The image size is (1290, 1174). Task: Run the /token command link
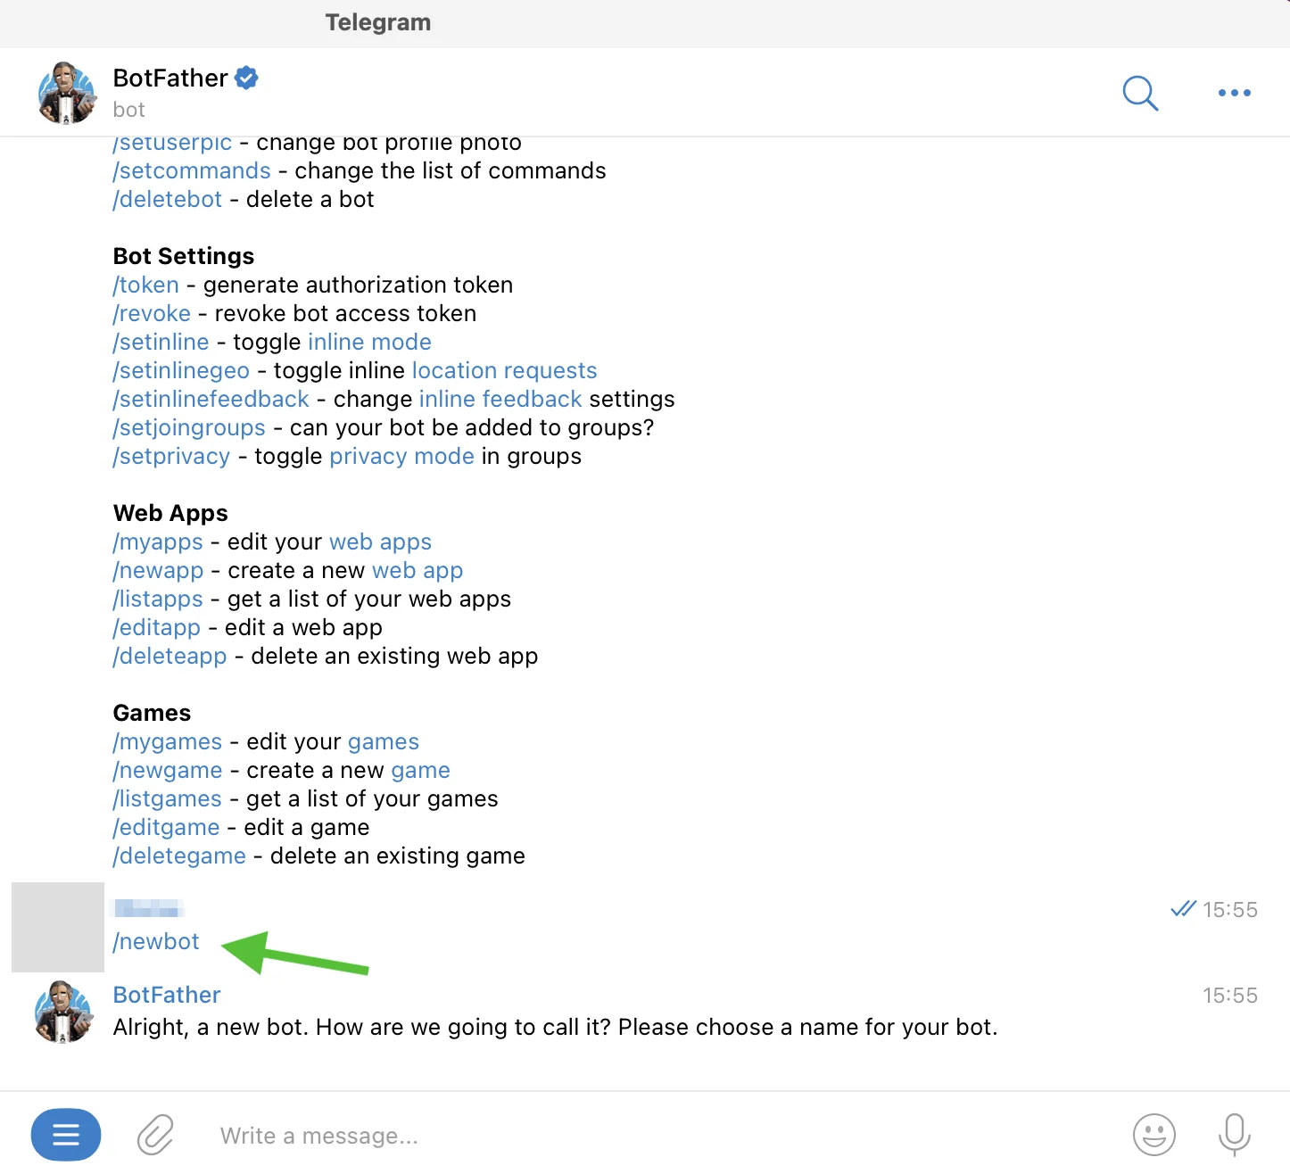tap(145, 285)
